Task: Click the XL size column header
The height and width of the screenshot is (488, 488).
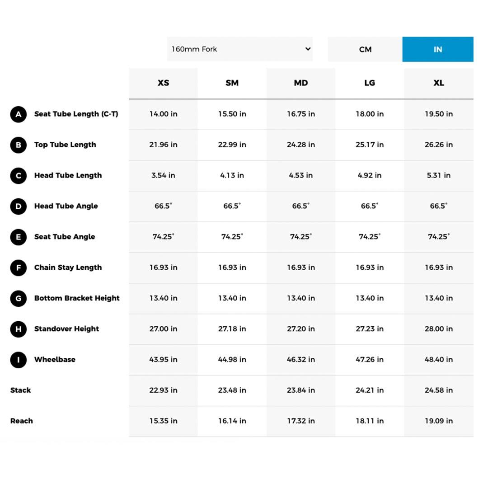Action: [438, 83]
